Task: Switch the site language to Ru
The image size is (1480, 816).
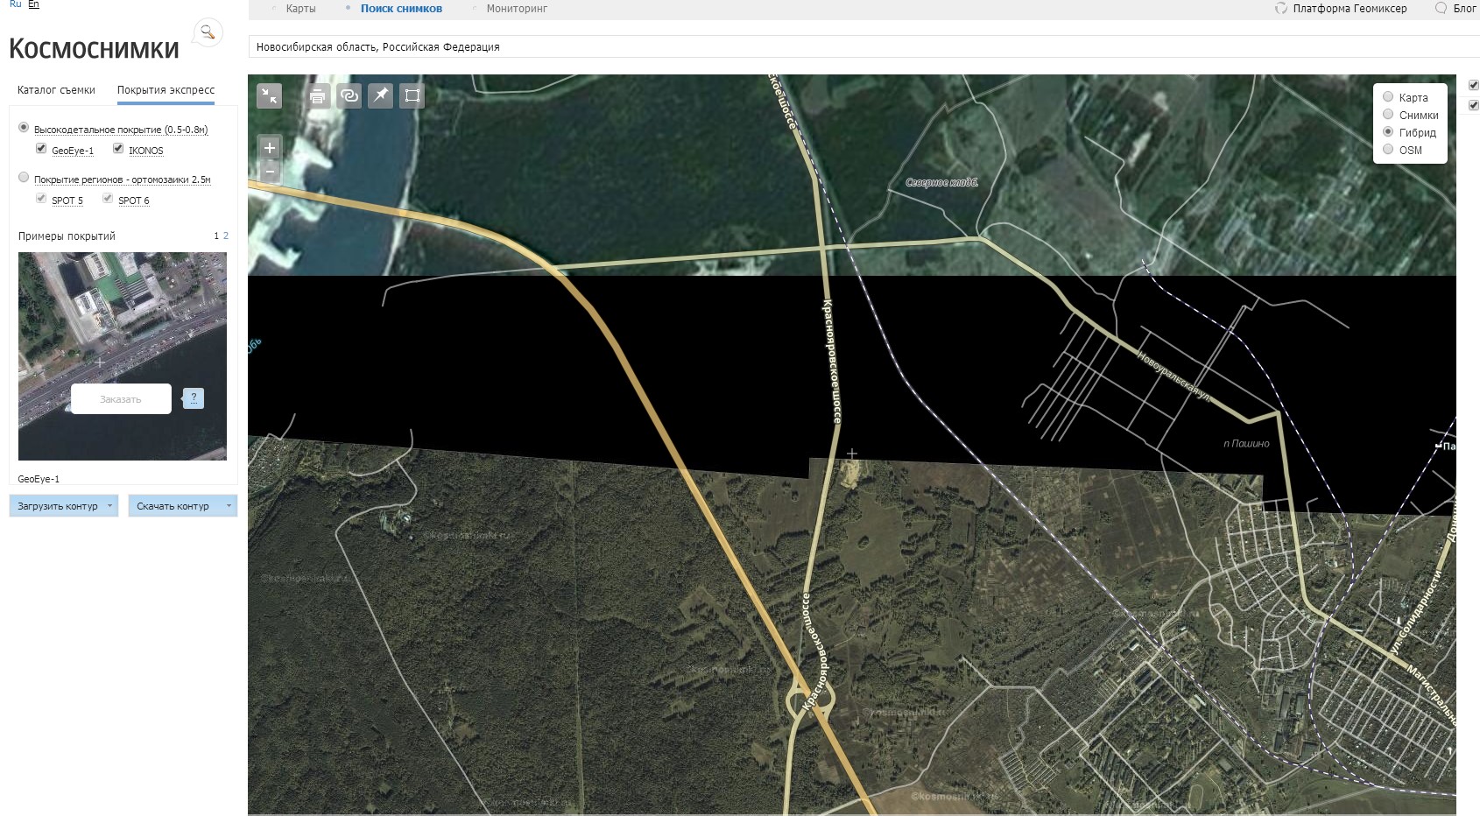Action: pyautogui.click(x=16, y=4)
